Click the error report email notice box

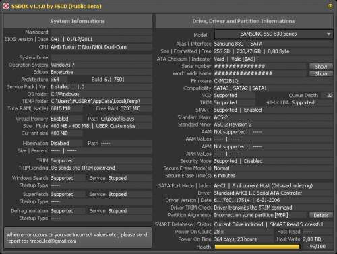[x=78, y=238]
